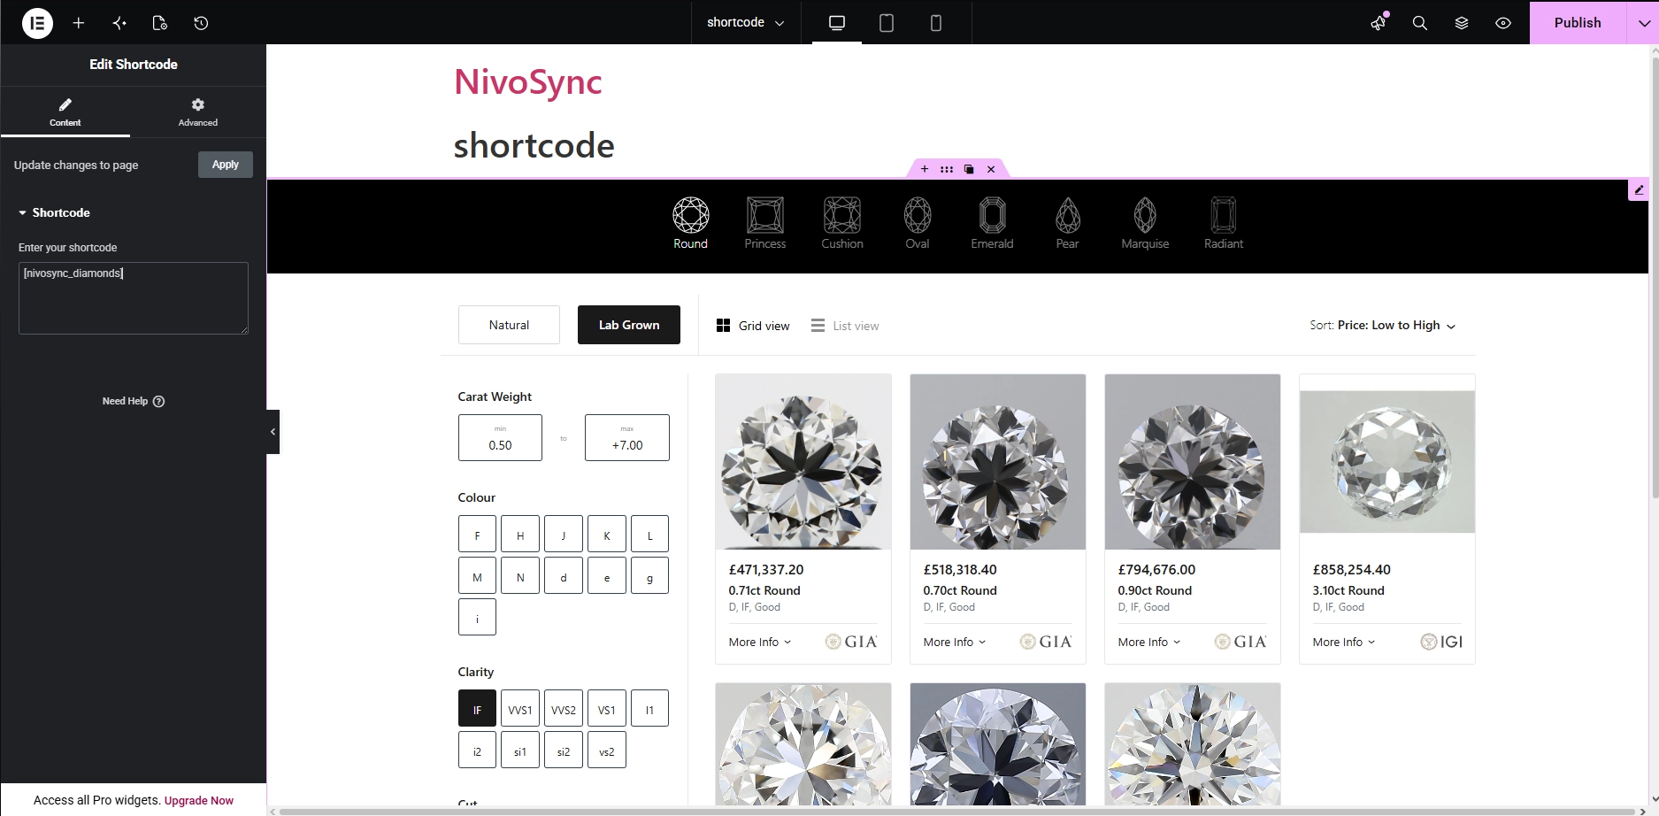Toggle clarity filter si1
The image size is (1659, 816).
(x=520, y=751)
